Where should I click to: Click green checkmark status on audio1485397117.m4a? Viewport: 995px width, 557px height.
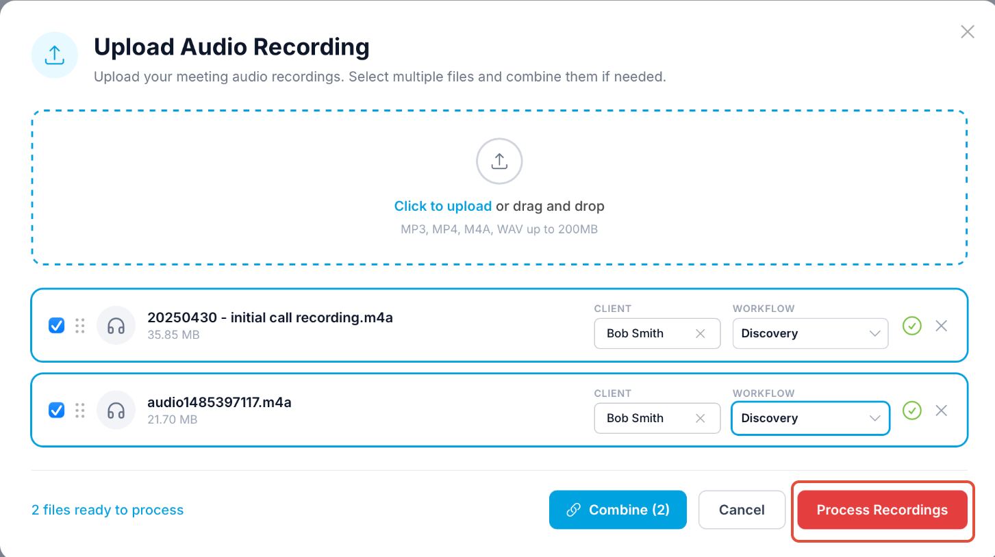pos(911,411)
